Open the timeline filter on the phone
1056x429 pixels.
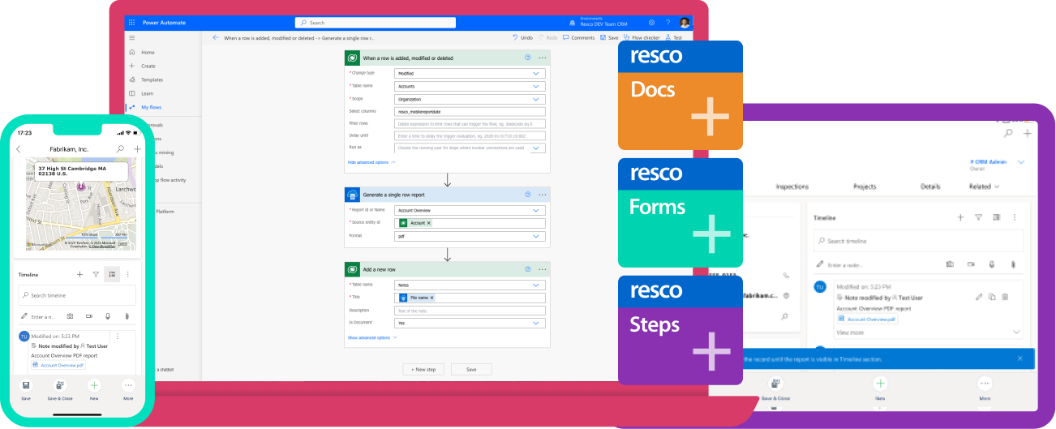coord(96,275)
